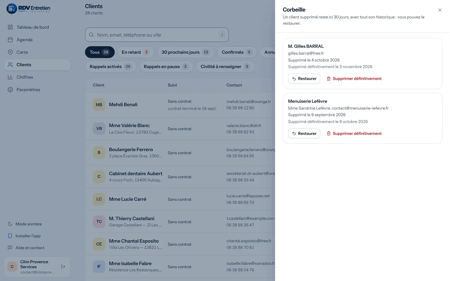
Task: Click the TC avatar of Thierry Castellani
Action: coord(99,222)
